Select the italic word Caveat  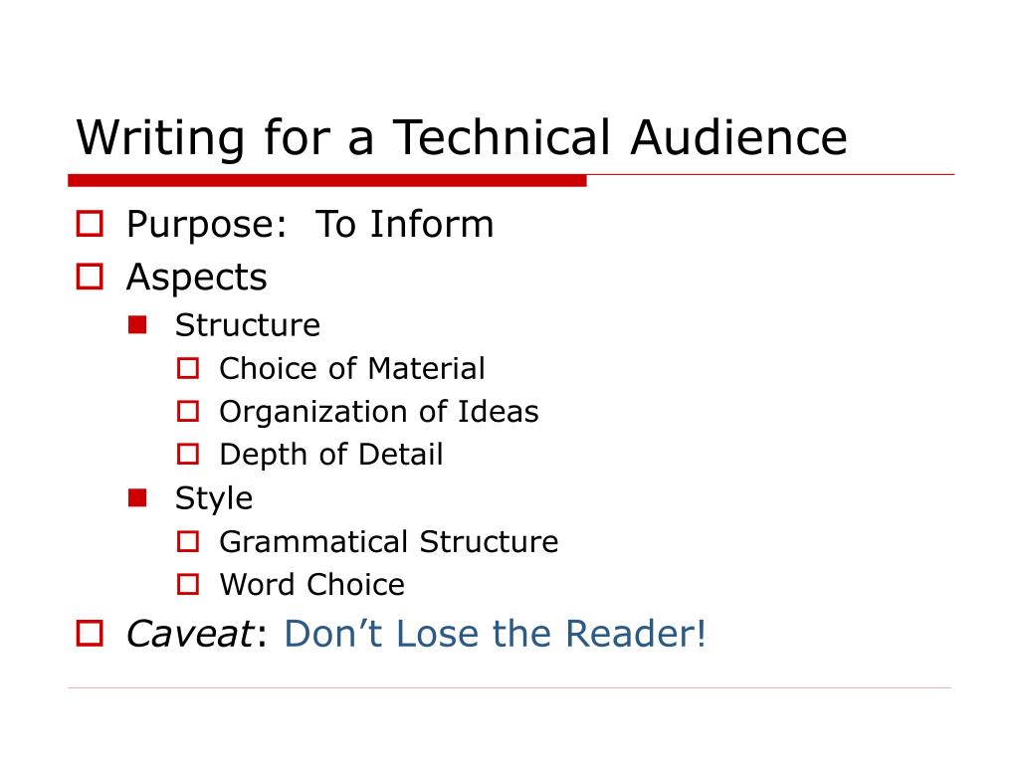[x=190, y=634]
